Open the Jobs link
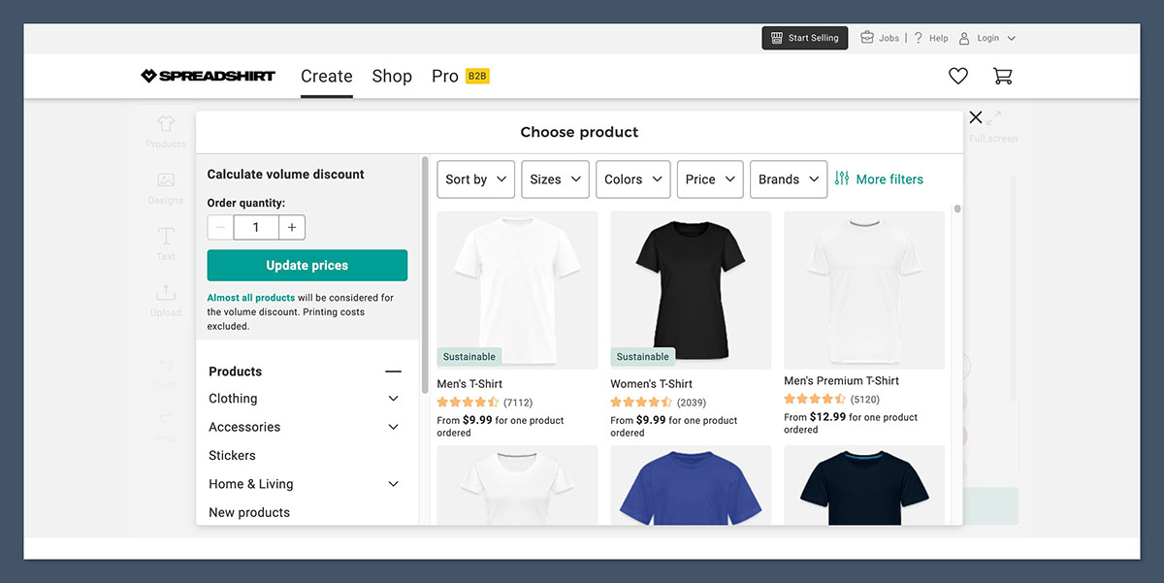The image size is (1164, 583). pos(889,38)
